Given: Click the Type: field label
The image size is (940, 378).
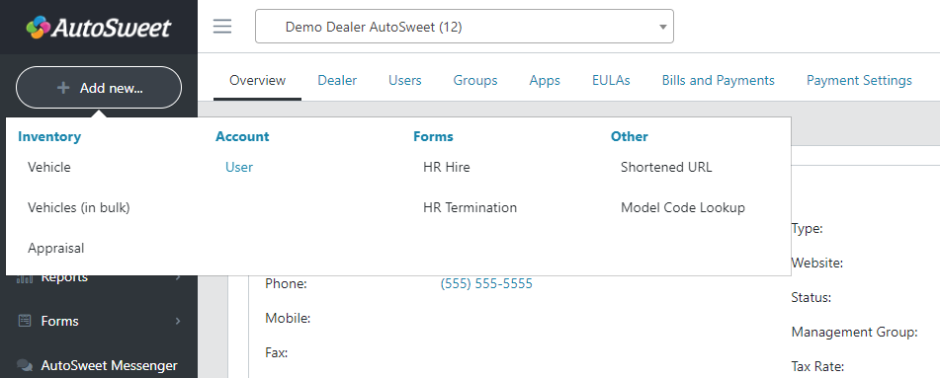Looking at the screenshot, I should click(807, 228).
